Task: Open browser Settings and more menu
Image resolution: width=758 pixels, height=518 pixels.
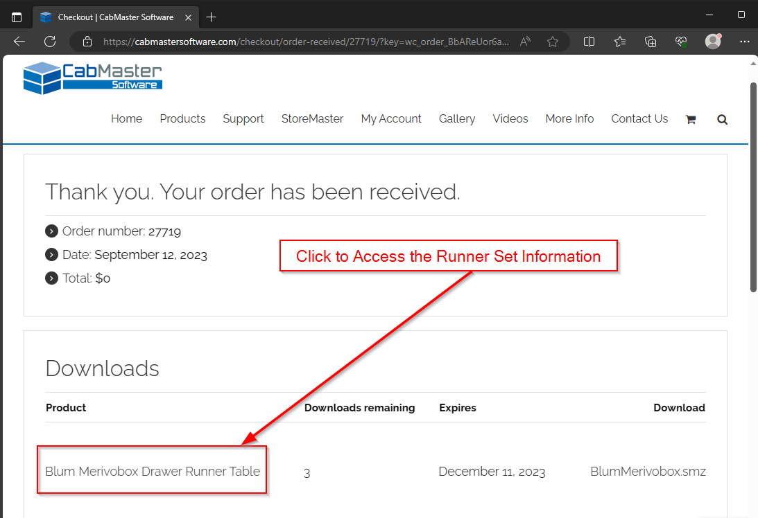Action: click(x=744, y=42)
